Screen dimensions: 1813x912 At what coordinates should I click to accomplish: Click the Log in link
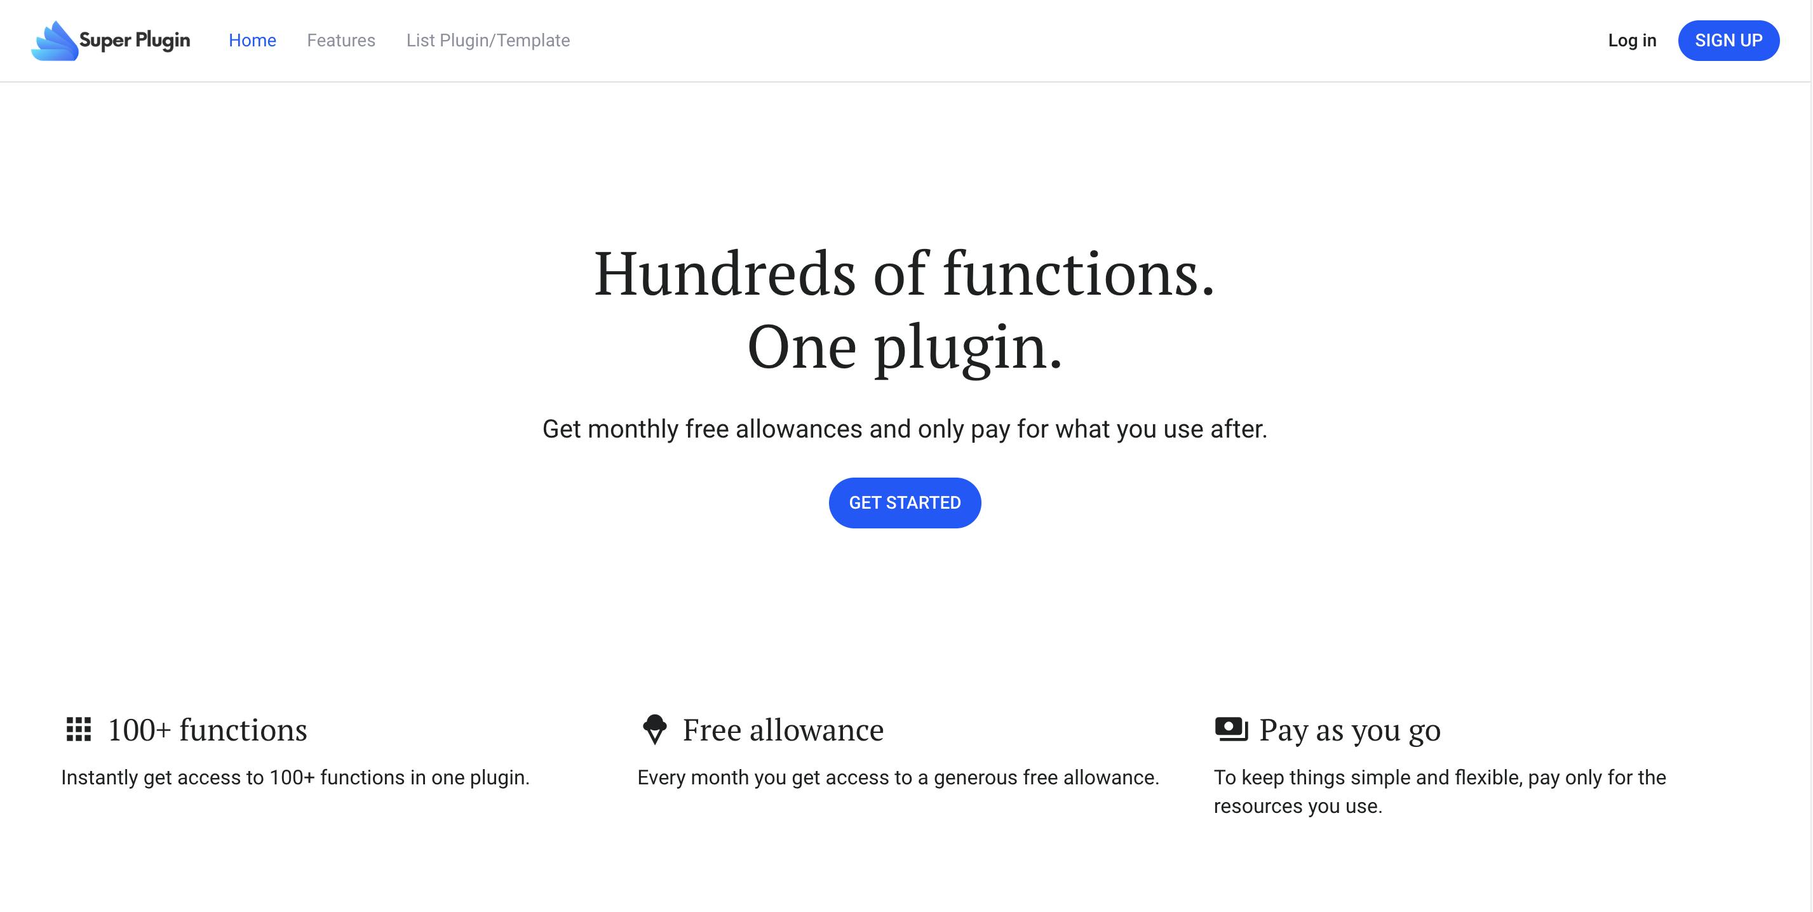tap(1632, 41)
